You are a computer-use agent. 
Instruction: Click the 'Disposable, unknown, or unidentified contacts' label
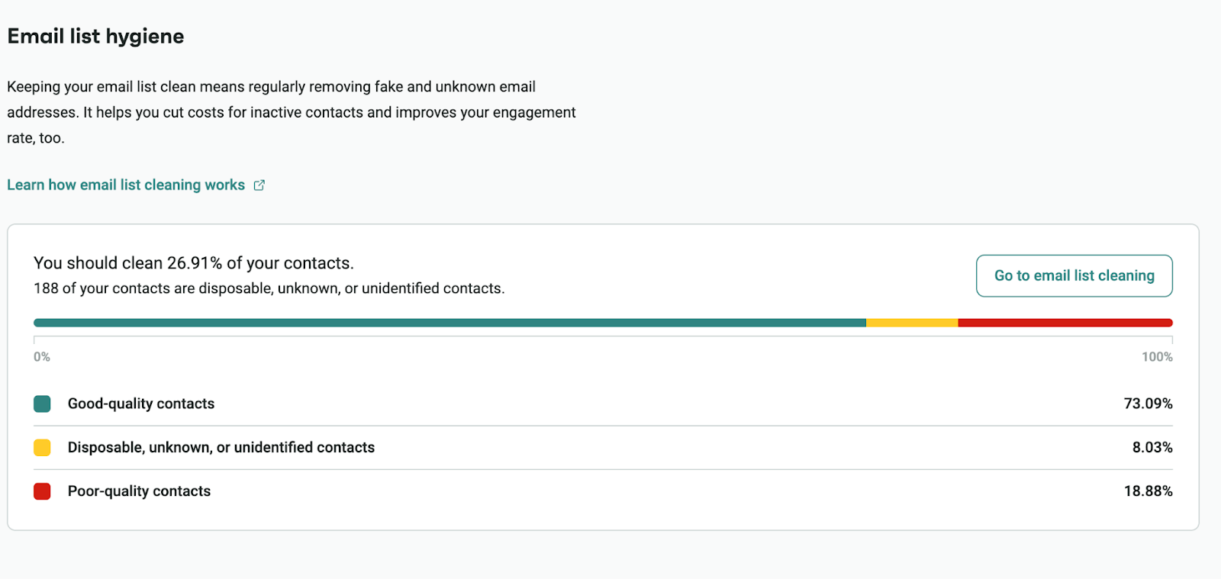click(x=221, y=448)
